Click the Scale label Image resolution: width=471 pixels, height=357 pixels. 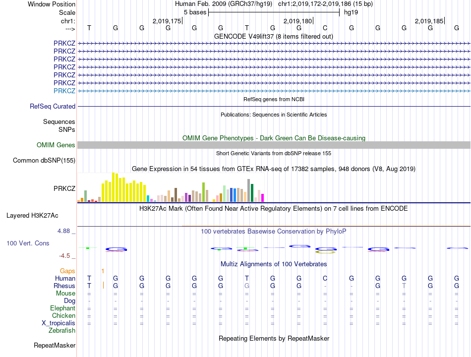click(67, 12)
